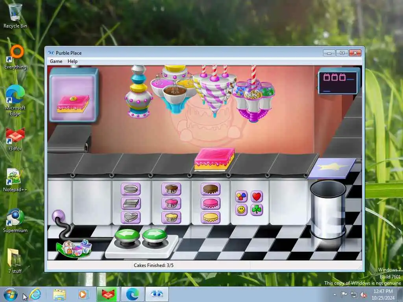403x302 pixels.
Task: Pick the chocolate icing option
Action: click(x=211, y=189)
